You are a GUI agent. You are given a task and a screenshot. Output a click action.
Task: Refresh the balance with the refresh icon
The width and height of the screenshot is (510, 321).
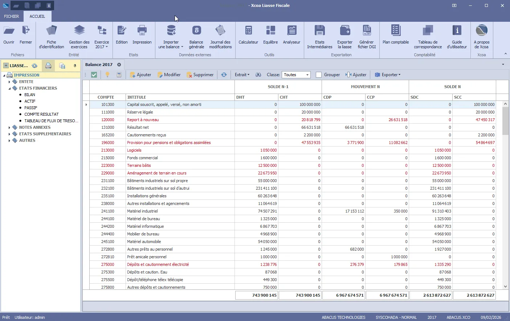point(224,75)
